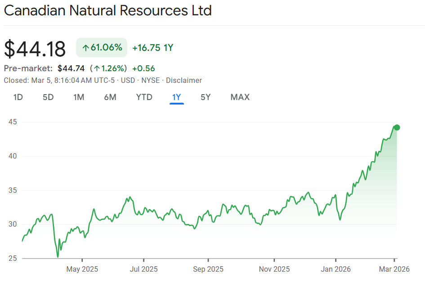Click the May 2025 axis label

(x=82, y=269)
